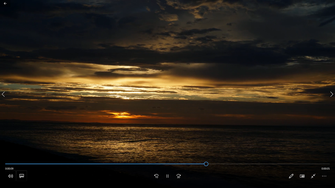Jump to the very end of the seek bar
The image size is (335, 188).
329,164
